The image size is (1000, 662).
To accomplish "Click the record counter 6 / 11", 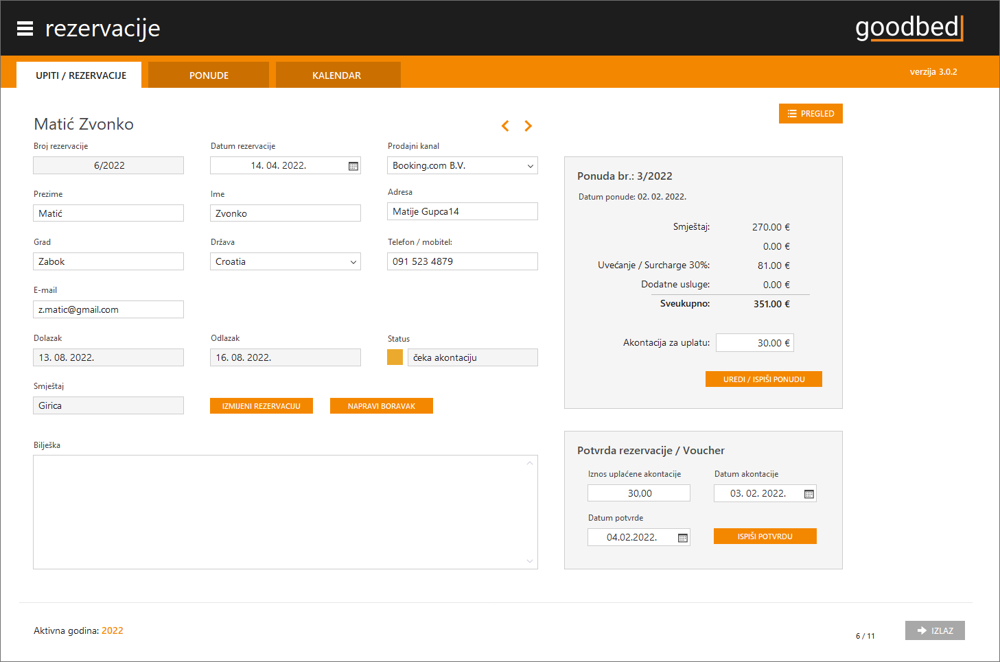I will coord(865,636).
